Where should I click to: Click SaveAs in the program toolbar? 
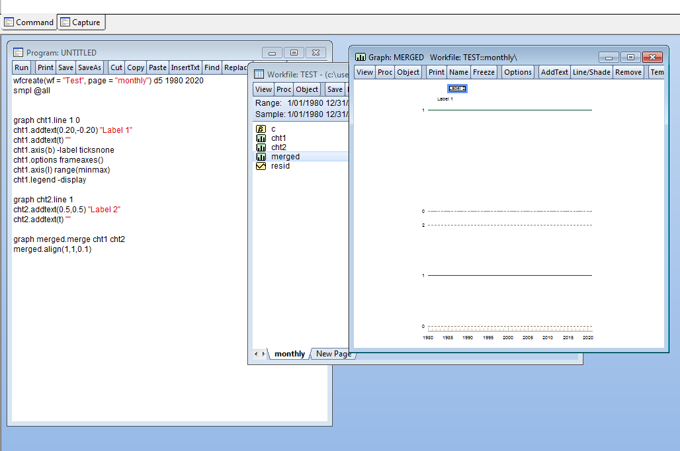click(x=89, y=67)
